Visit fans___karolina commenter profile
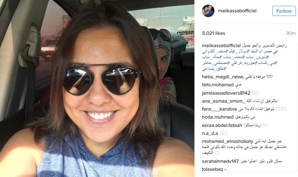Image resolution: width=298 pixels, height=177 pixels. 219,109
